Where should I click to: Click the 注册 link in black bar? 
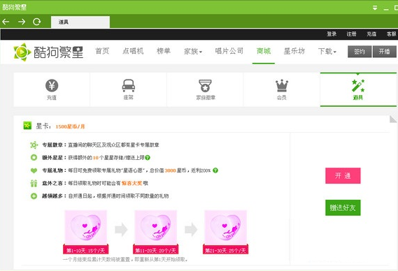click(352, 34)
